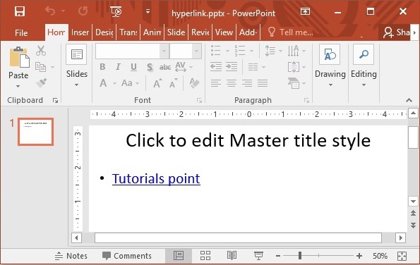Open Ribbon Display Options
The width and height of the screenshot is (420, 265).
pos(305,11)
